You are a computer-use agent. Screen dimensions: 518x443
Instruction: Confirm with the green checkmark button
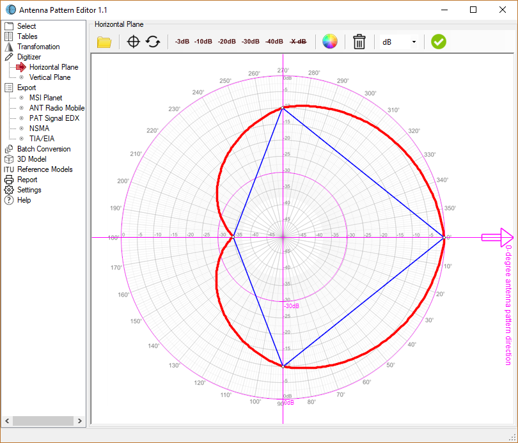[x=438, y=42]
